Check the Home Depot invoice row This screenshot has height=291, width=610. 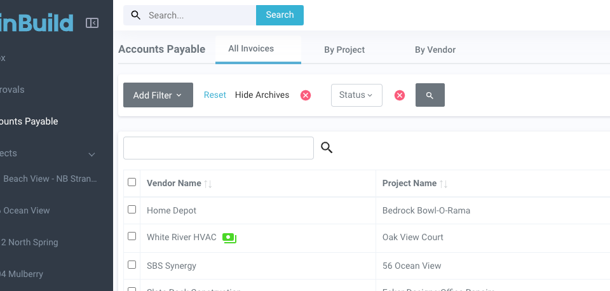(x=132, y=209)
